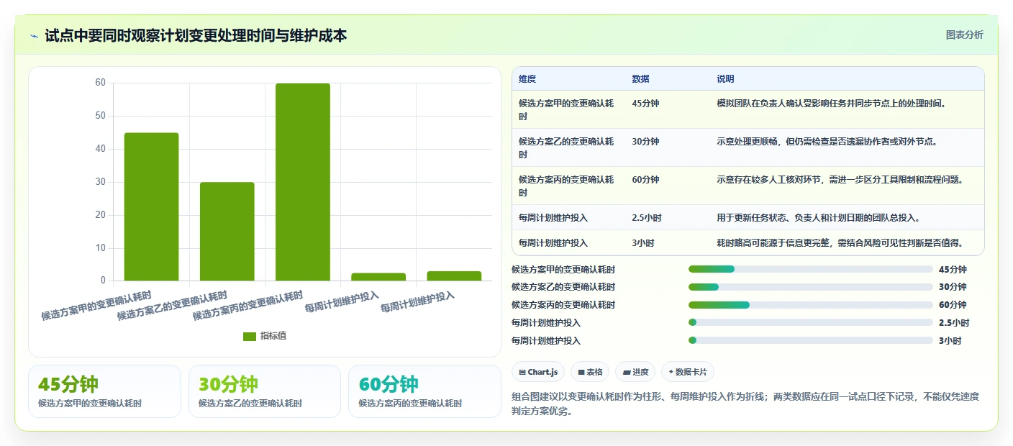The image size is (1013, 446).
Task: Click the title 试点中要同时观察计划变更处理时间与维护成本
Action: tap(196, 35)
